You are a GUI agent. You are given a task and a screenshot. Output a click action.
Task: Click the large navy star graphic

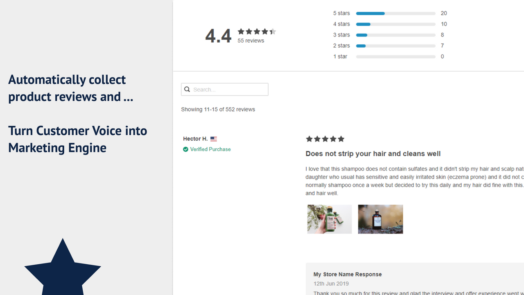tap(63, 268)
